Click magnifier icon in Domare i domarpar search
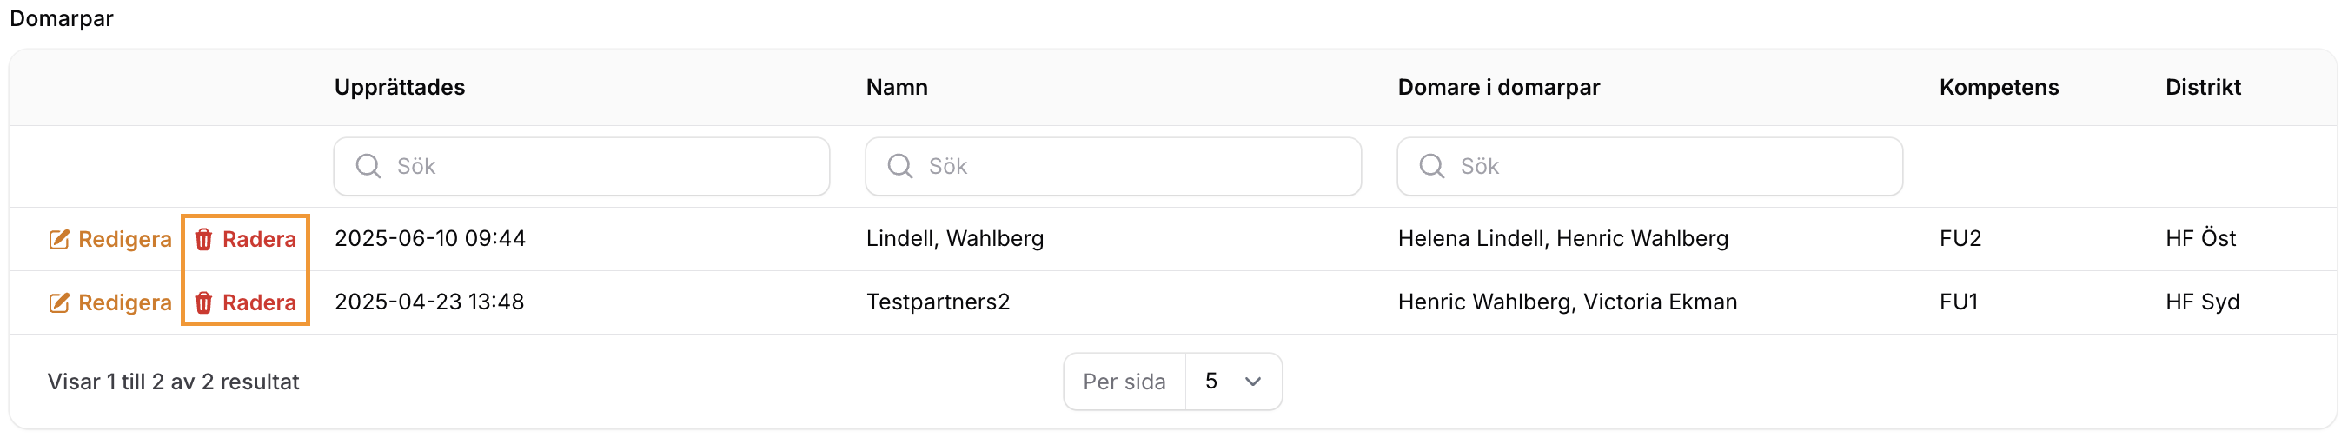The width and height of the screenshot is (2348, 438). tap(1432, 166)
